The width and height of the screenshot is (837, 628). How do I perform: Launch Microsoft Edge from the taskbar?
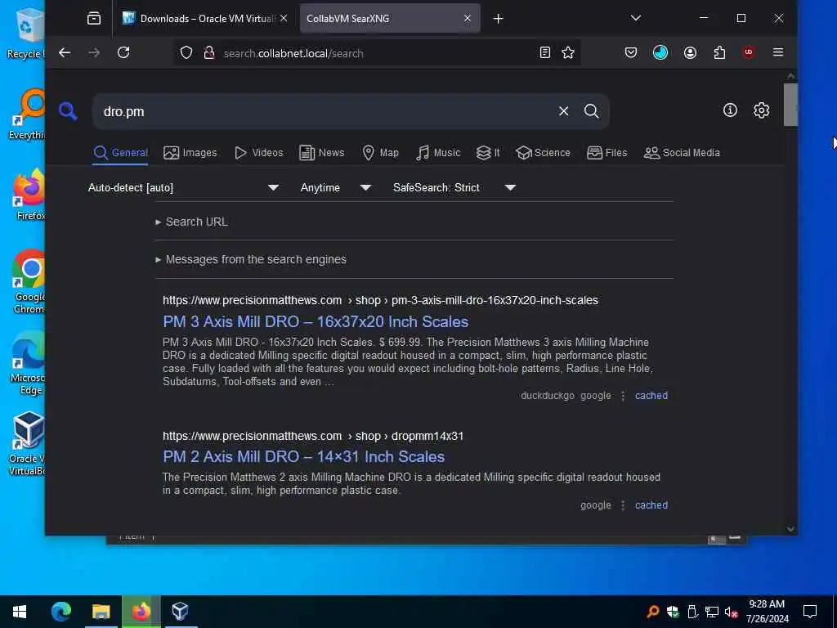(x=60, y=612)
